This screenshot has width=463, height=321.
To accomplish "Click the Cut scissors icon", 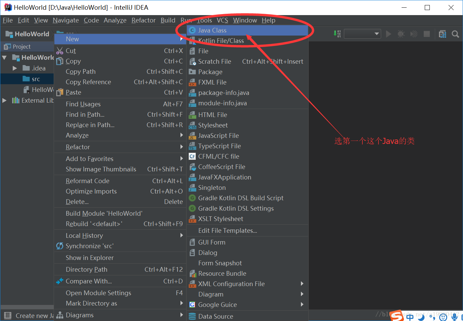I will (60, 51).
